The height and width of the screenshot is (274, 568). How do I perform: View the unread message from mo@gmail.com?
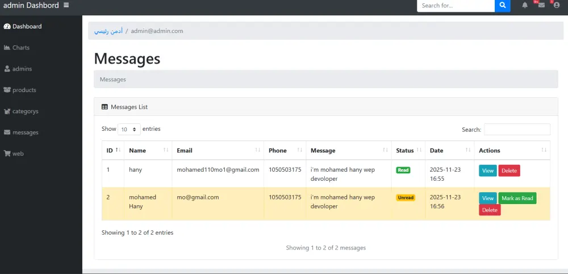tap(487, 198)
